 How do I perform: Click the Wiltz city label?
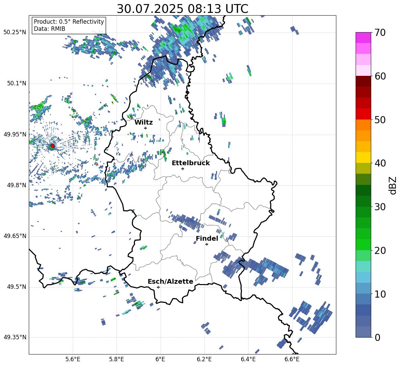tap(144, 123)
